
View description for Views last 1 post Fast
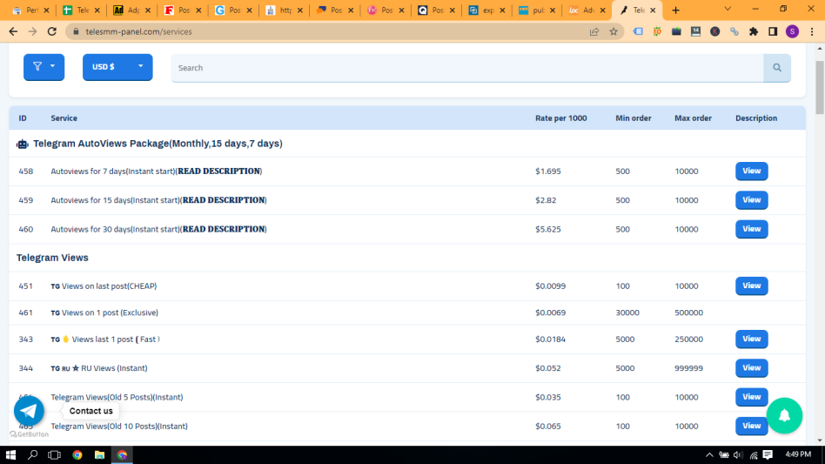point(751,339)
